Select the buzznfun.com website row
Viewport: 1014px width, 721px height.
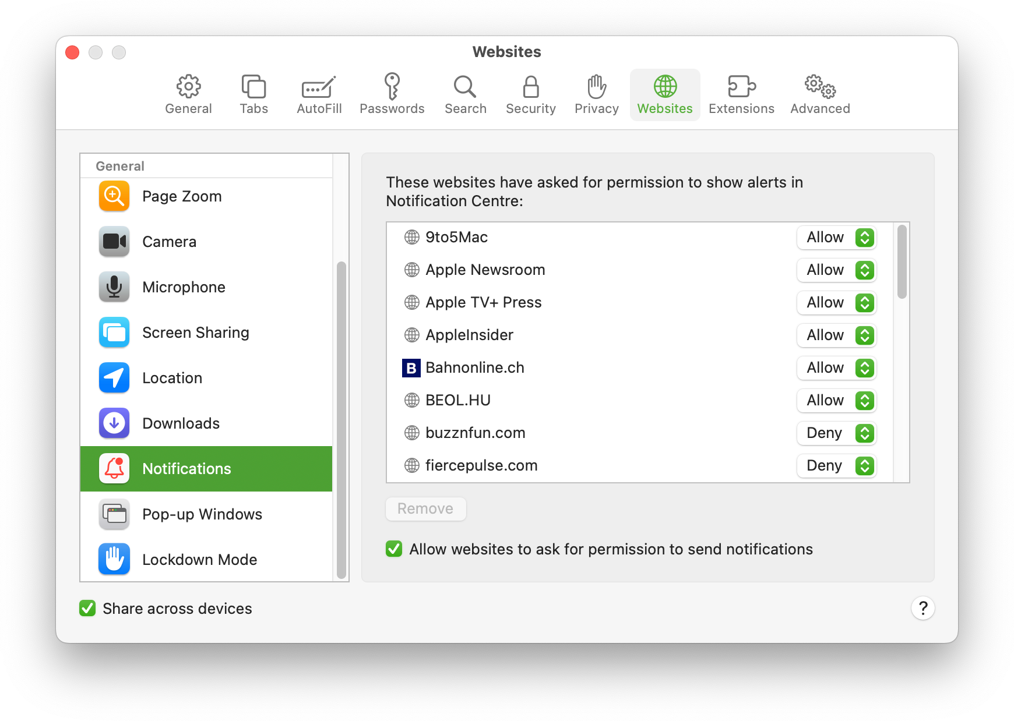point(639,433)
